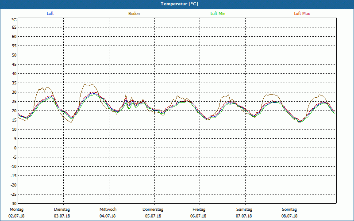
Task: Click the -30 y-axis value
Action: (x=13, y=204)
